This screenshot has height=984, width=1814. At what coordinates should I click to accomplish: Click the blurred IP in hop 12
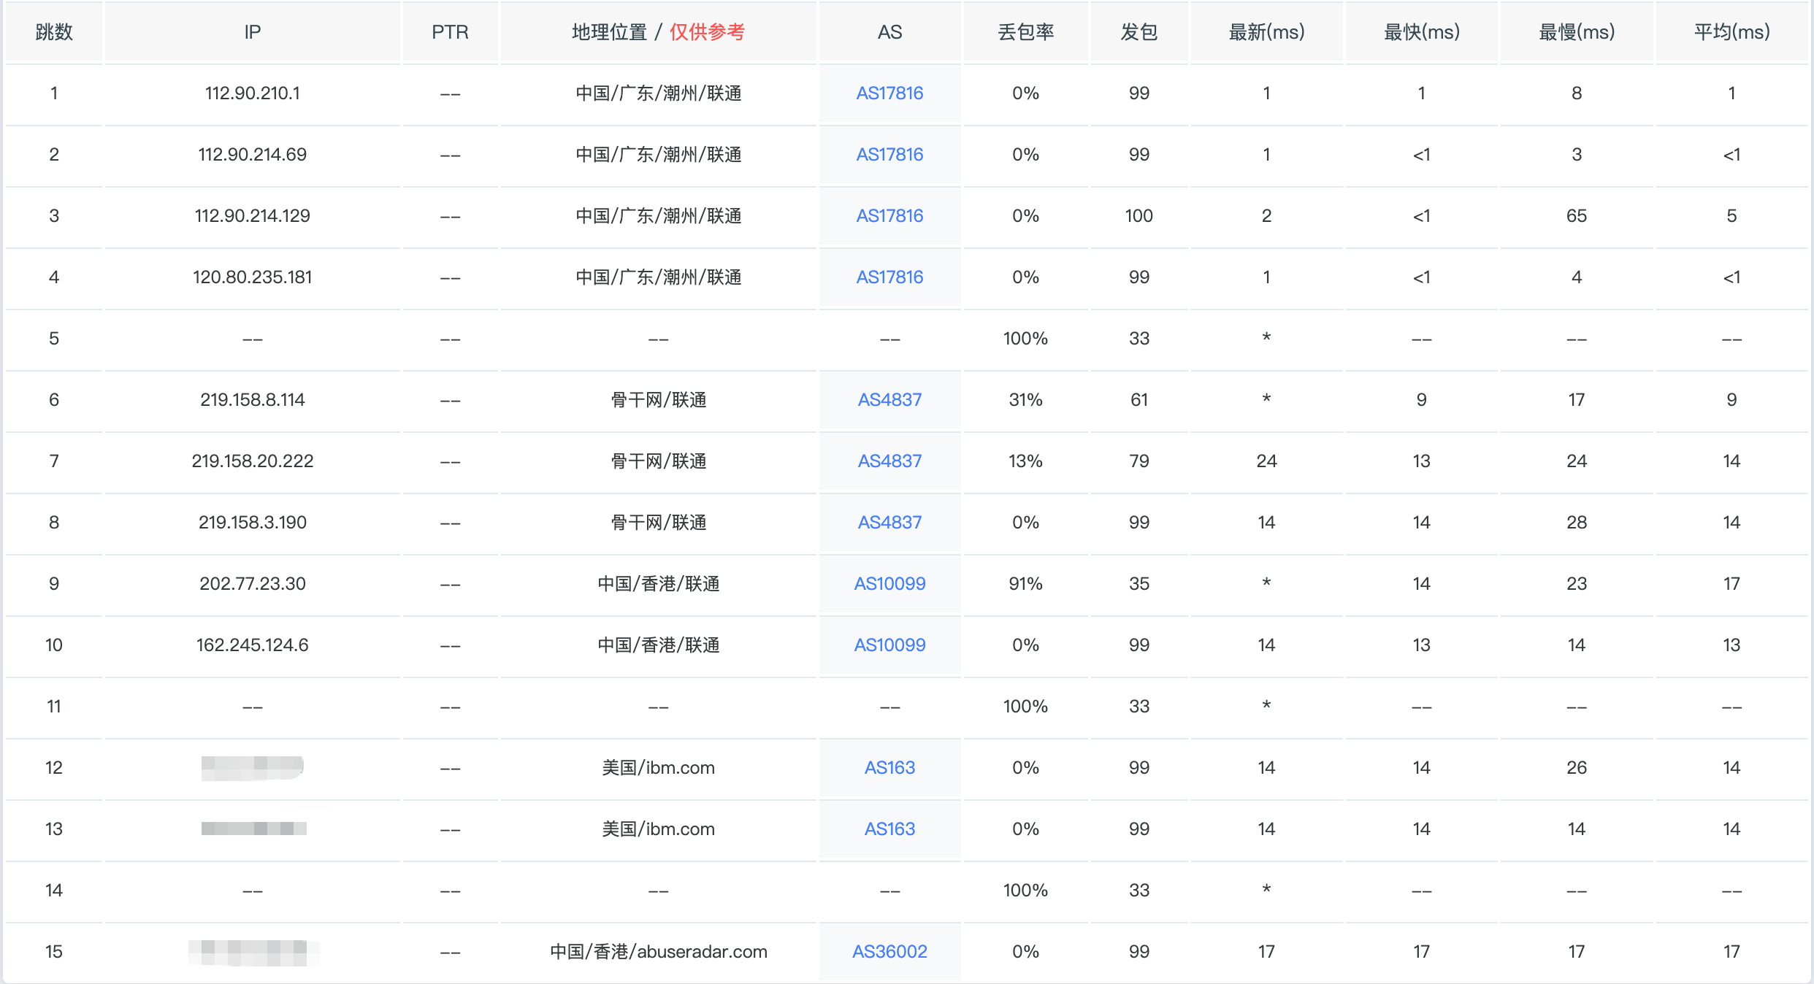(252, 767)
